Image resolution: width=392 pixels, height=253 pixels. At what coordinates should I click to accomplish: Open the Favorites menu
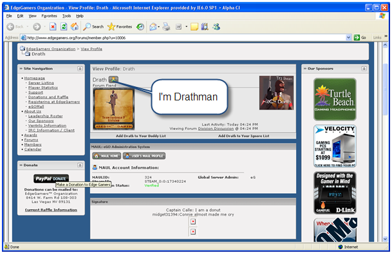pos(50,16)
